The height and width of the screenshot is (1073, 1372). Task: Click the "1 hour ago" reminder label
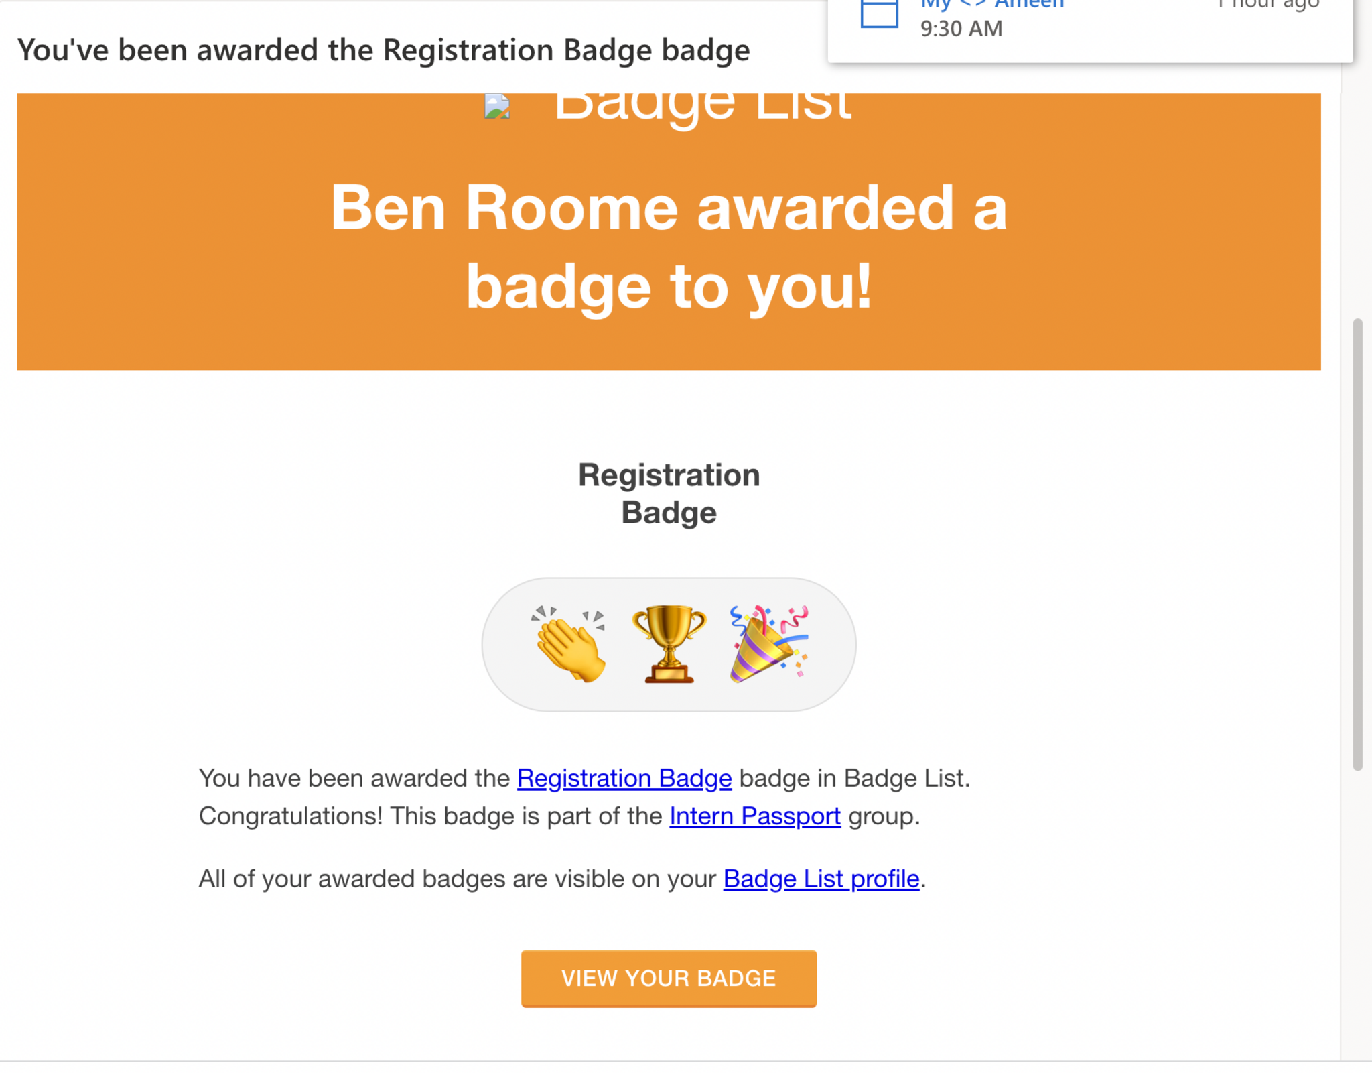pyautogui.click(x=1268, y=5)
